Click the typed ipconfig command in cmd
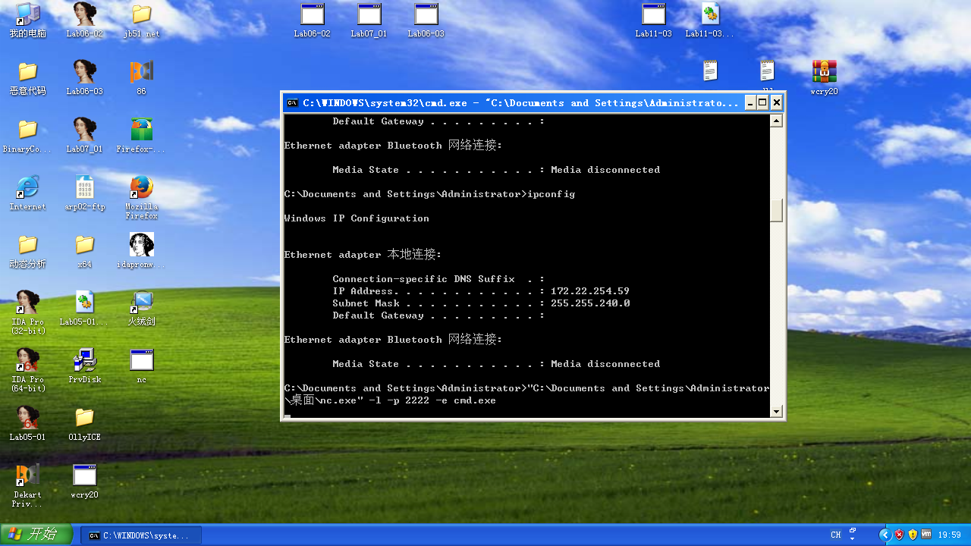The height and width of the screenshot is (546, 971). point(551,194)
